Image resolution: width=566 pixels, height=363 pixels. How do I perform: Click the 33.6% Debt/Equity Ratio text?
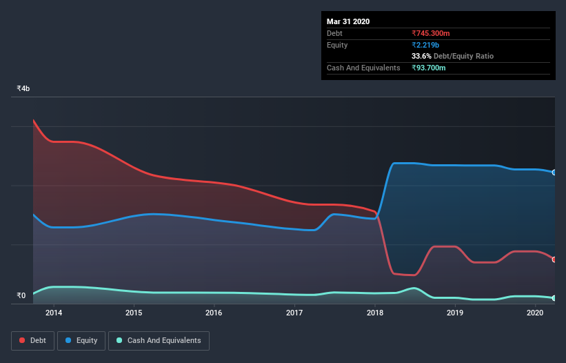[x=453, y=56]
